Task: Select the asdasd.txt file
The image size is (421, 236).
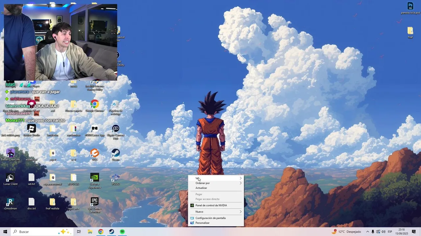Action: pos(32,155)
